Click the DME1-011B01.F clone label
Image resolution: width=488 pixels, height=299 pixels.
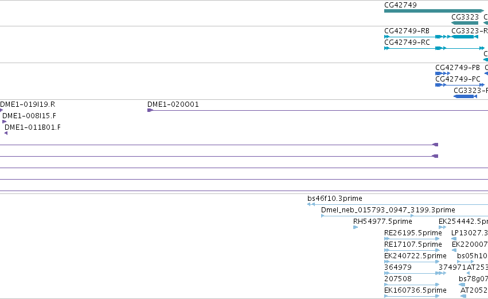(32, 127)
